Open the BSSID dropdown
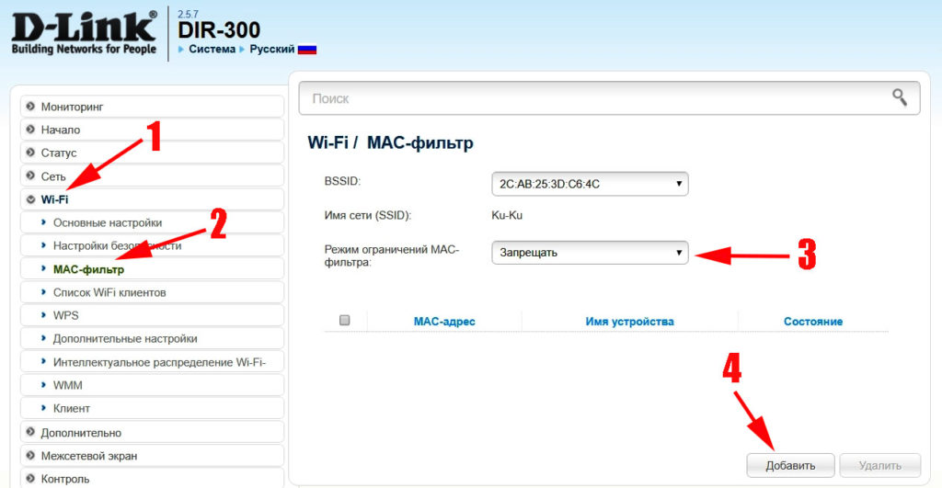 pyautogui.click(x=590, y=184)
